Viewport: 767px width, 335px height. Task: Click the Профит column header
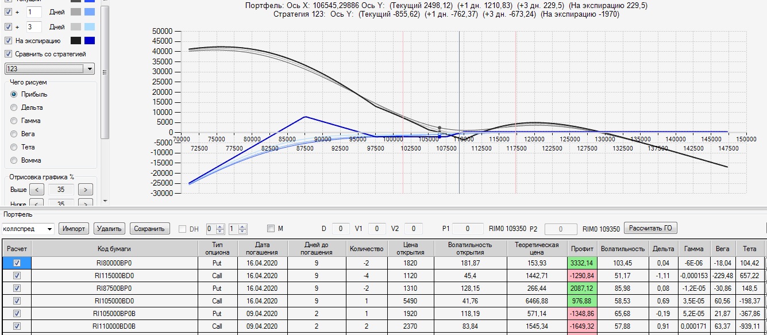click(582, 248)
